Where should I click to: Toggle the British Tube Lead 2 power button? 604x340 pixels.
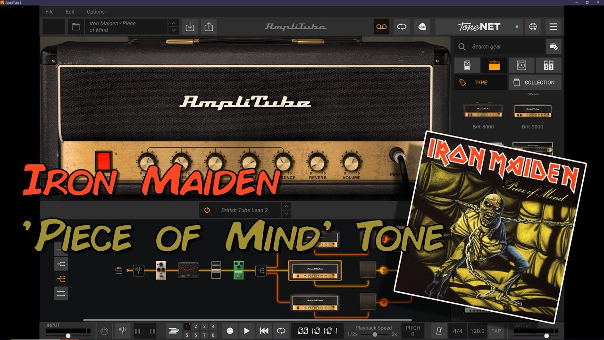point(207,210)
